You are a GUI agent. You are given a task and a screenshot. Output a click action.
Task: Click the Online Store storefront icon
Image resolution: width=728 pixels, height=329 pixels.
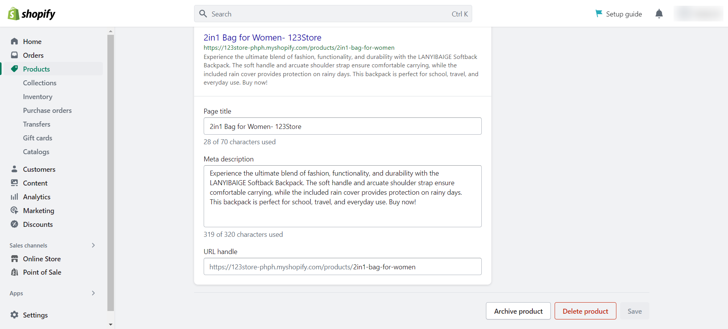tap(15, 259)
